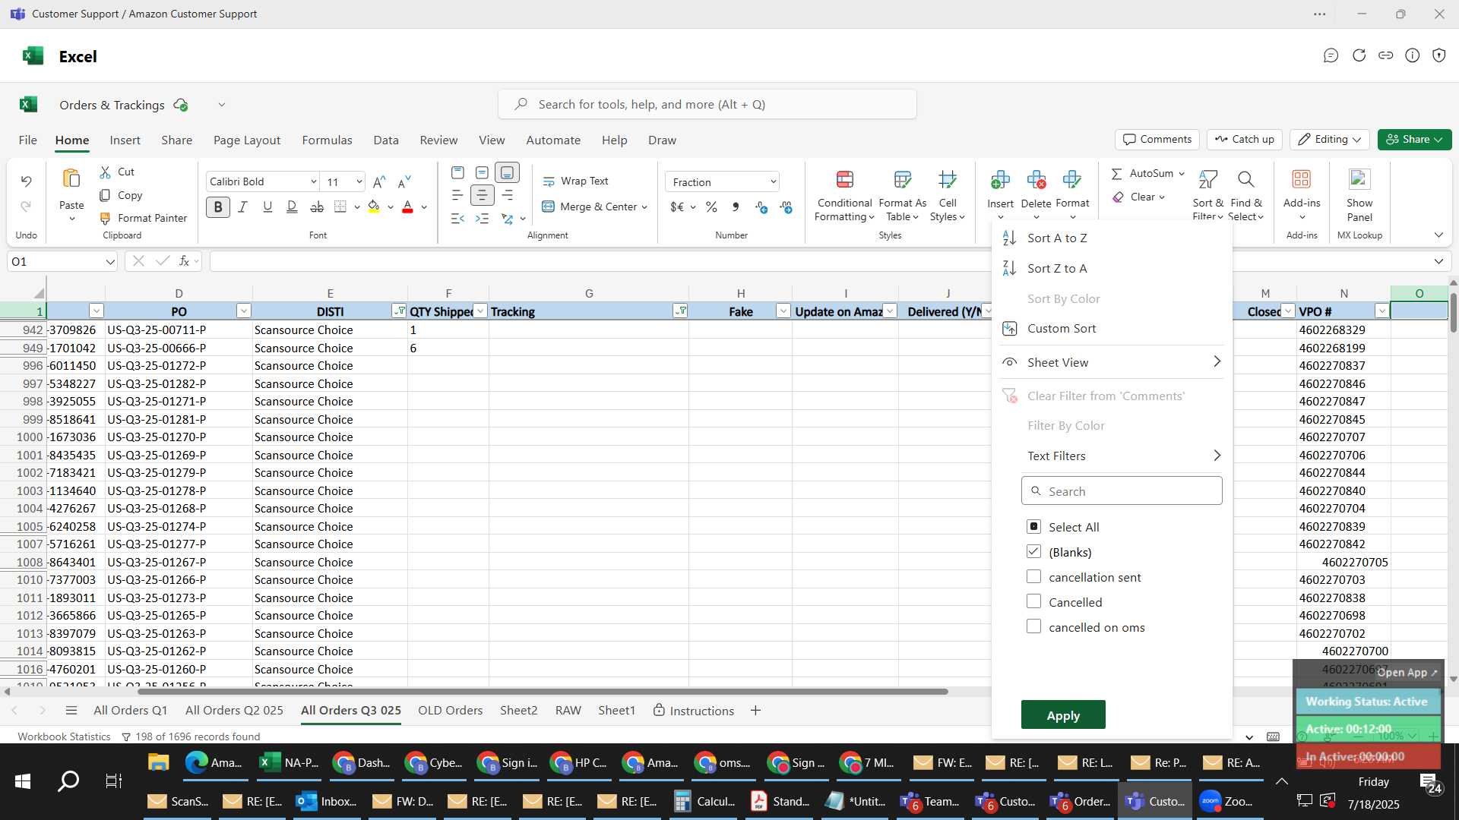
Task: Click the Undo arrow icon
Action: 26,181
